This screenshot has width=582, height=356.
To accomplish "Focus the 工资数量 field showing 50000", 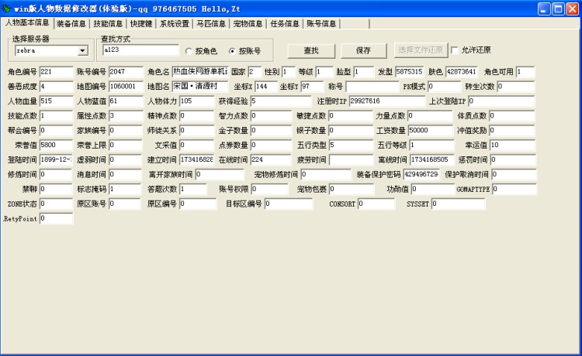I will tap(430, 130).
